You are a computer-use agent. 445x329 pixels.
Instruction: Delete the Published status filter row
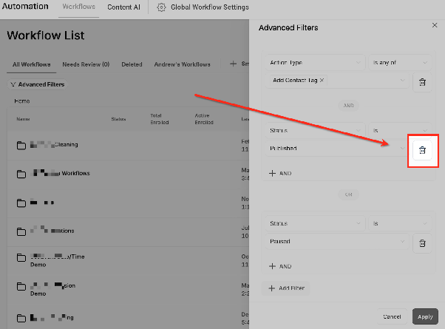[x=422, y=150]
